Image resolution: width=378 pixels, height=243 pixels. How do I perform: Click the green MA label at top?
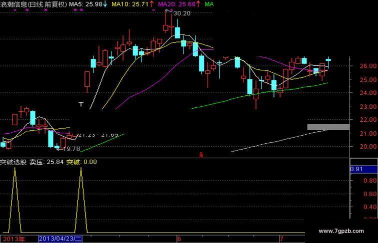pos(209,4)
